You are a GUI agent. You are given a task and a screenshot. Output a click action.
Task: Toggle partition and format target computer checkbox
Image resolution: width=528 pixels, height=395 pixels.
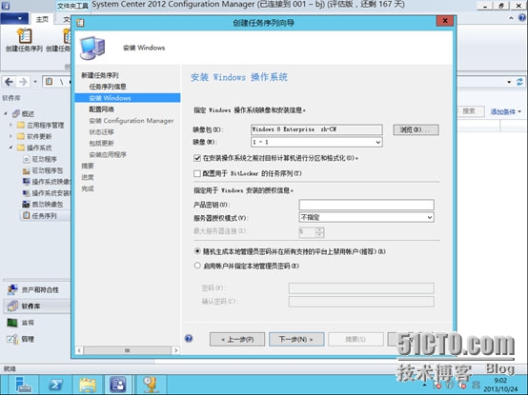[x=197, y=158]
